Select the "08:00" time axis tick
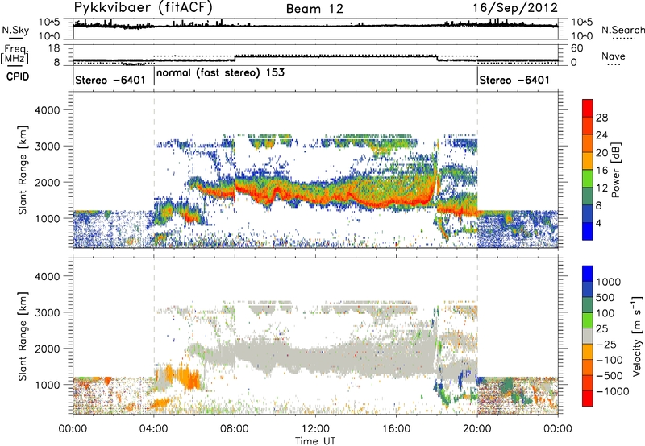 [x=235, y=429]
